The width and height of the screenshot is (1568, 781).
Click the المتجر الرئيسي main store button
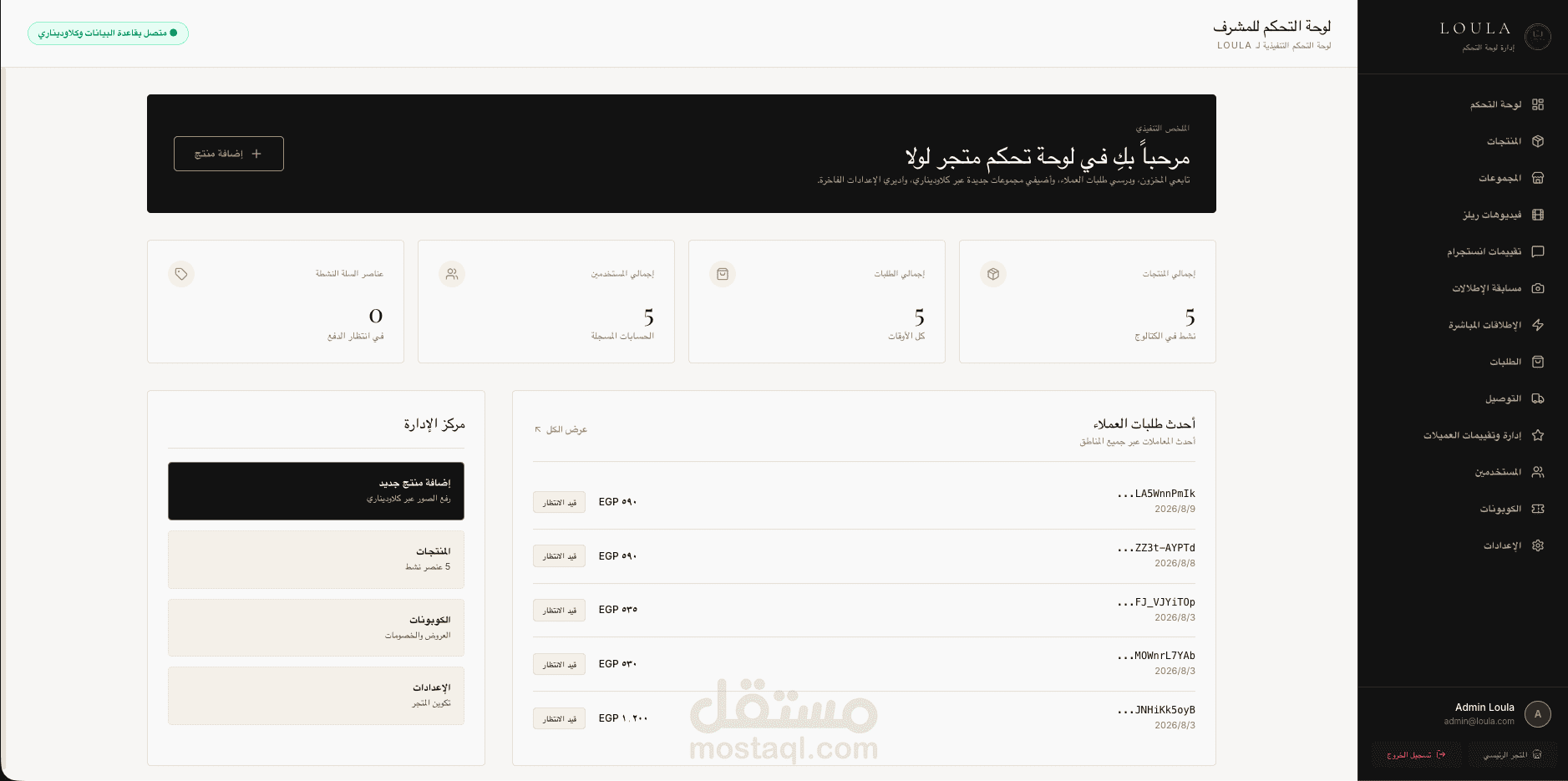[1513, 754]
